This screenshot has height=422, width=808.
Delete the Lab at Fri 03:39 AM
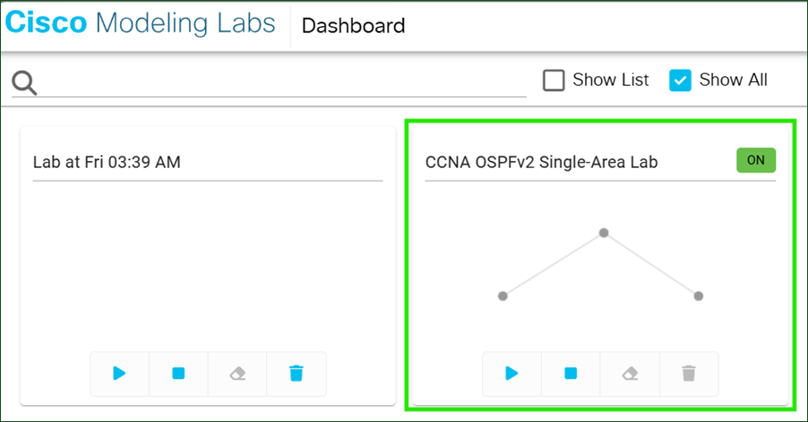(x=297, y=373)
